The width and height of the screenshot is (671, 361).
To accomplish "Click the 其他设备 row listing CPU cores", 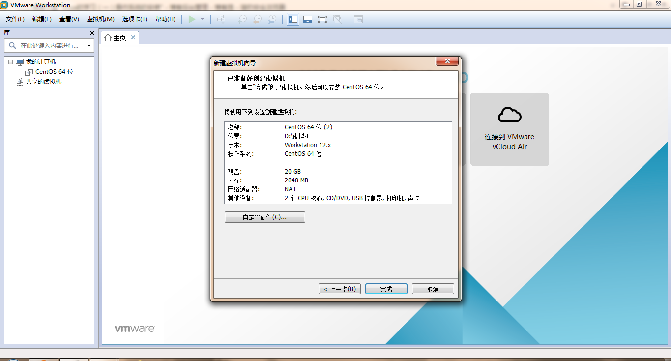I will click(x=338, y=198).
